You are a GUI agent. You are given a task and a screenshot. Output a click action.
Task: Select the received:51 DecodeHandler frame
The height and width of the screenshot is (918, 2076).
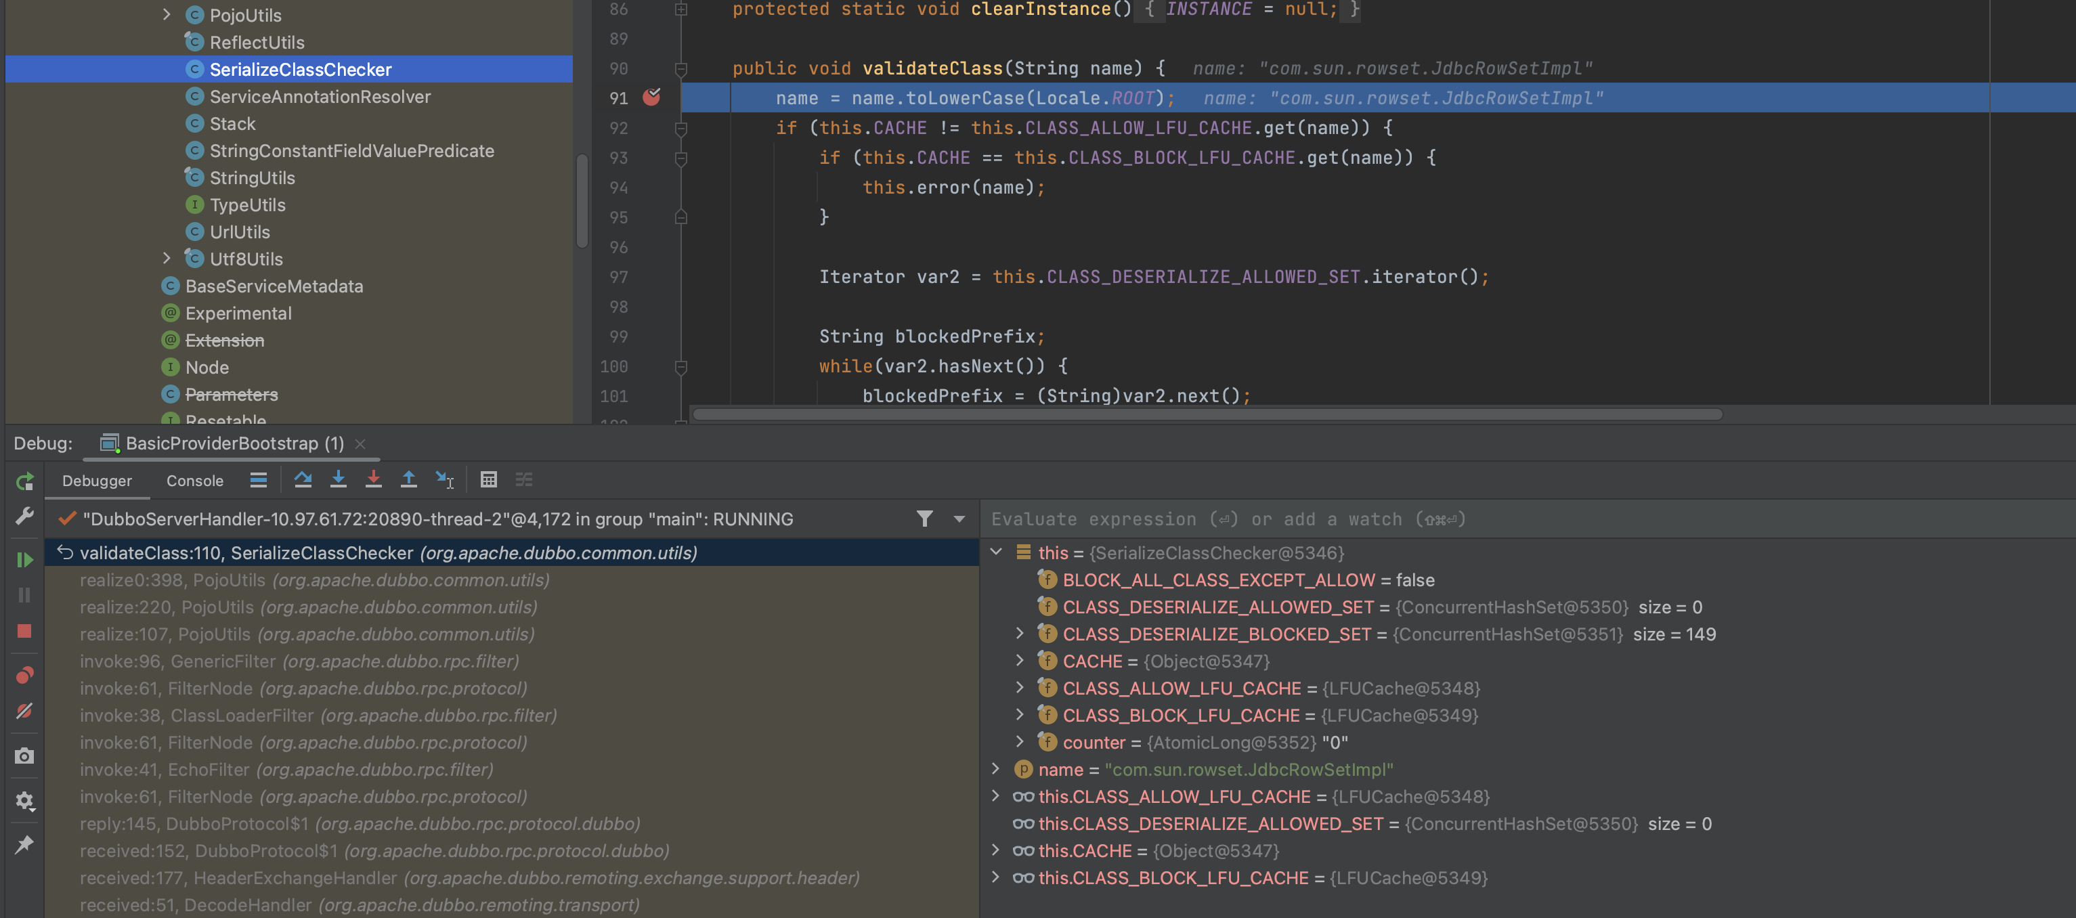pyautogui.click(x=512, y=904)
